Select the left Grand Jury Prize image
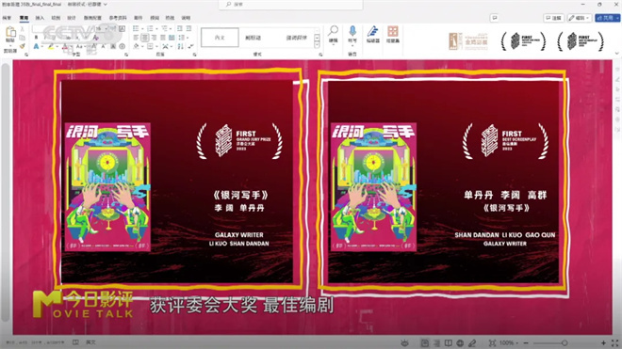The width and height of the screenshot is (622, 349). 177,182
